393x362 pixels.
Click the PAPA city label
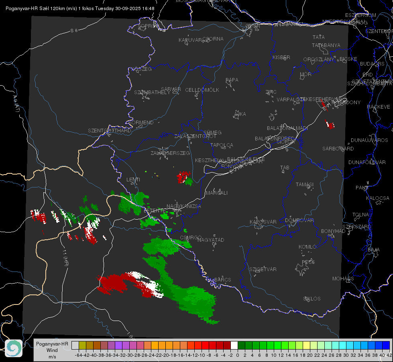point(232,80)
